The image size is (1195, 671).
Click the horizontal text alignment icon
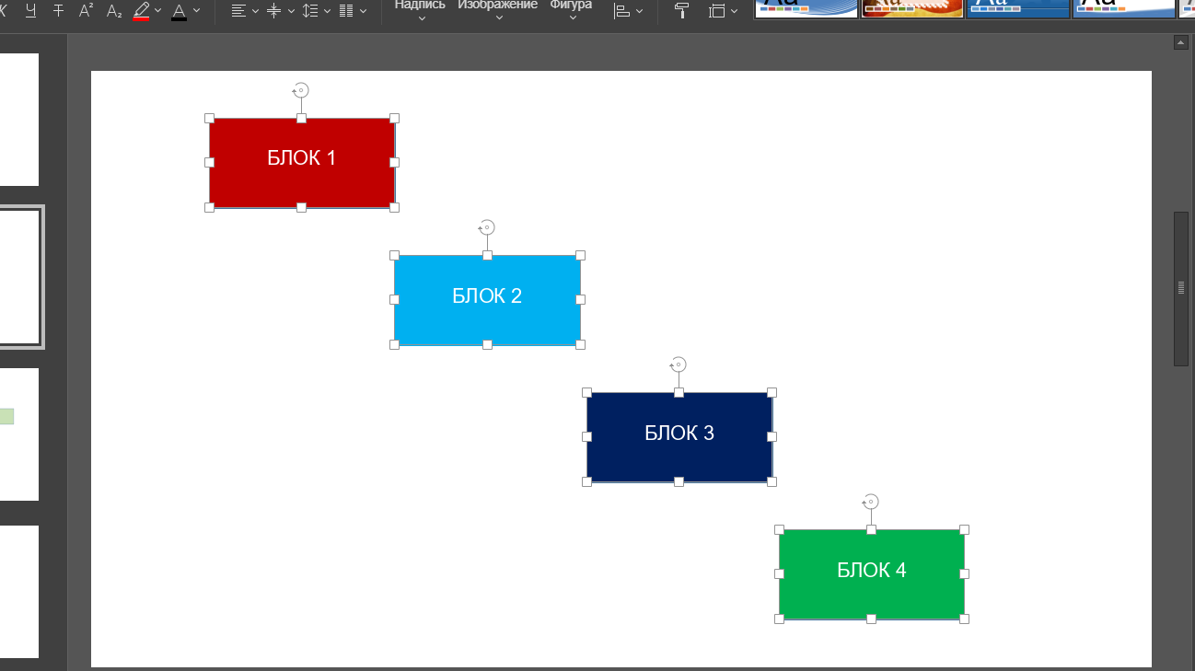click(x=238, y=11)
